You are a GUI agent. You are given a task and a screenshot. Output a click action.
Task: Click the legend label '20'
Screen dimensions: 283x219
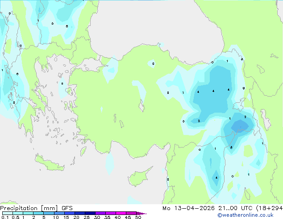[x=76, y=217]
